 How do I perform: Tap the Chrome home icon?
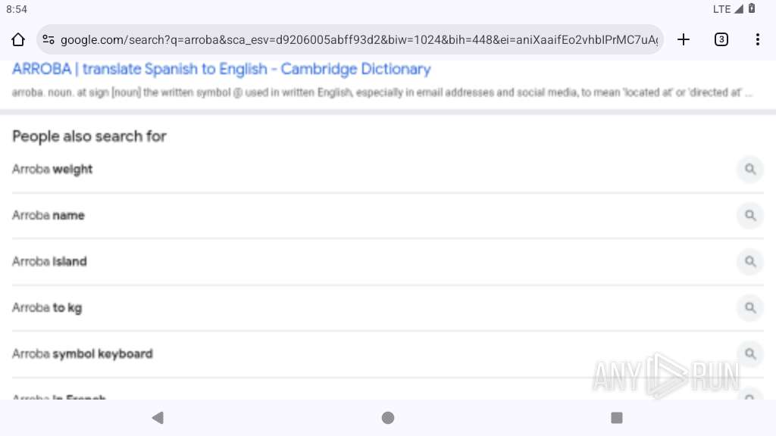click(x=18, y=39)
